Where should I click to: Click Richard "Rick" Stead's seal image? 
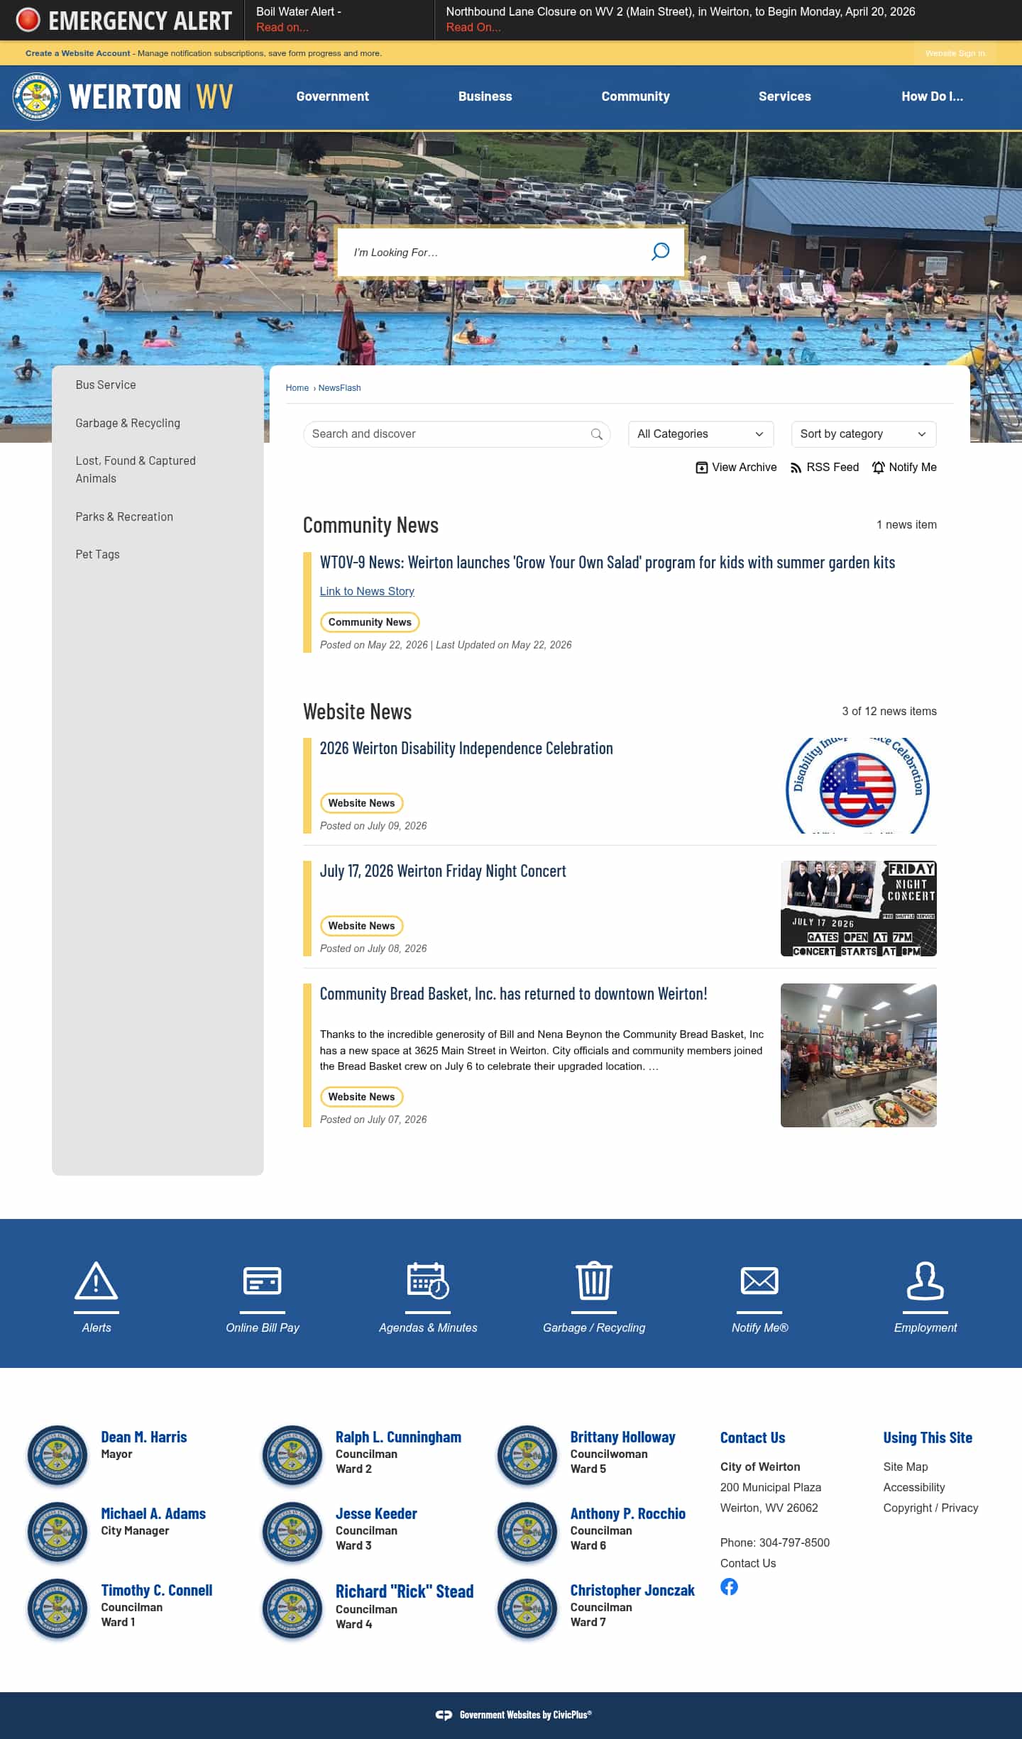point(292,1608)
